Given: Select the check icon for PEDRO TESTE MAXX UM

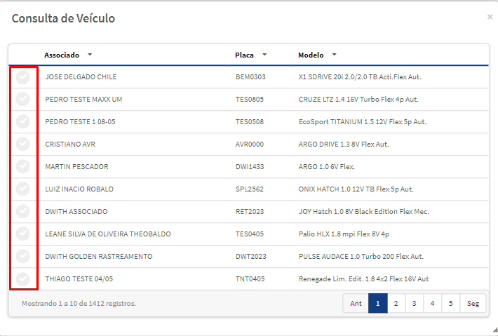Looking at the screenshot, I should pos(23,99).
